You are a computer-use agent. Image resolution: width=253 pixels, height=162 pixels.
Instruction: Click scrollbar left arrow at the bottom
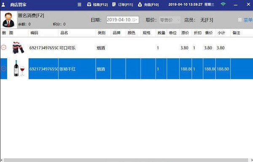pos(2,160)
